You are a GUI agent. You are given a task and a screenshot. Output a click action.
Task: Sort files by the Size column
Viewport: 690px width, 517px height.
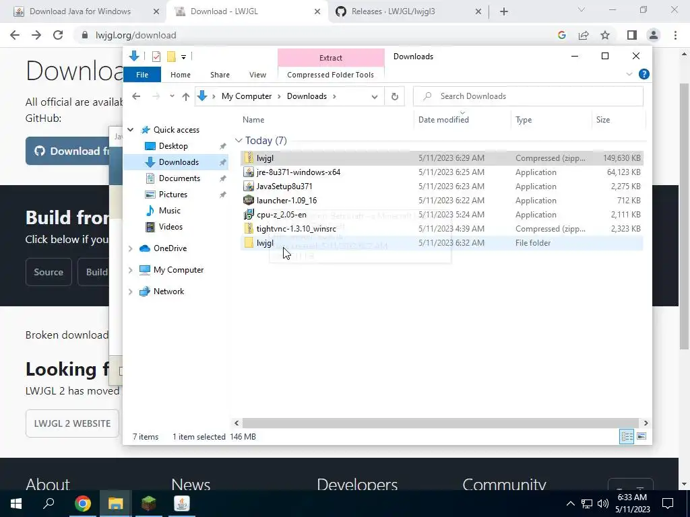(603, 120)
